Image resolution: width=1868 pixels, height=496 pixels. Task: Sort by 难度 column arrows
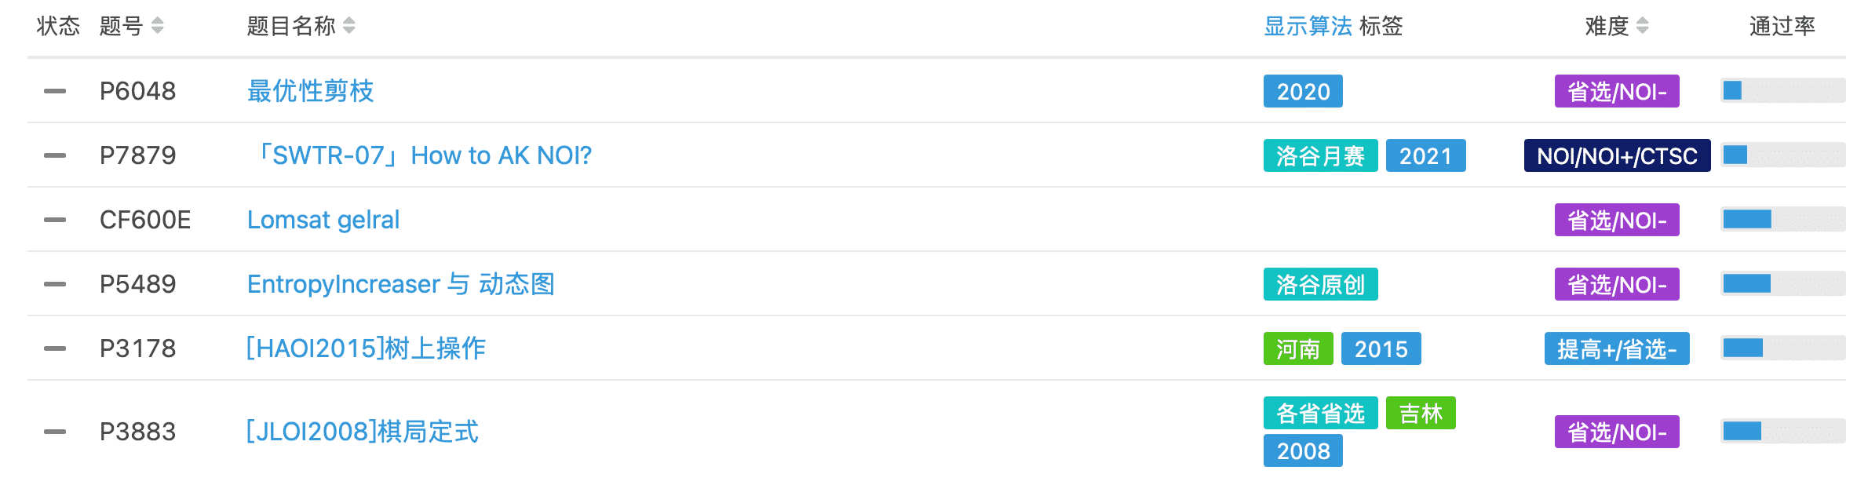[x=1643, y=26]
